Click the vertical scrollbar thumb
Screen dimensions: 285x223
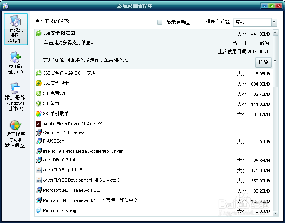[275, 61]
